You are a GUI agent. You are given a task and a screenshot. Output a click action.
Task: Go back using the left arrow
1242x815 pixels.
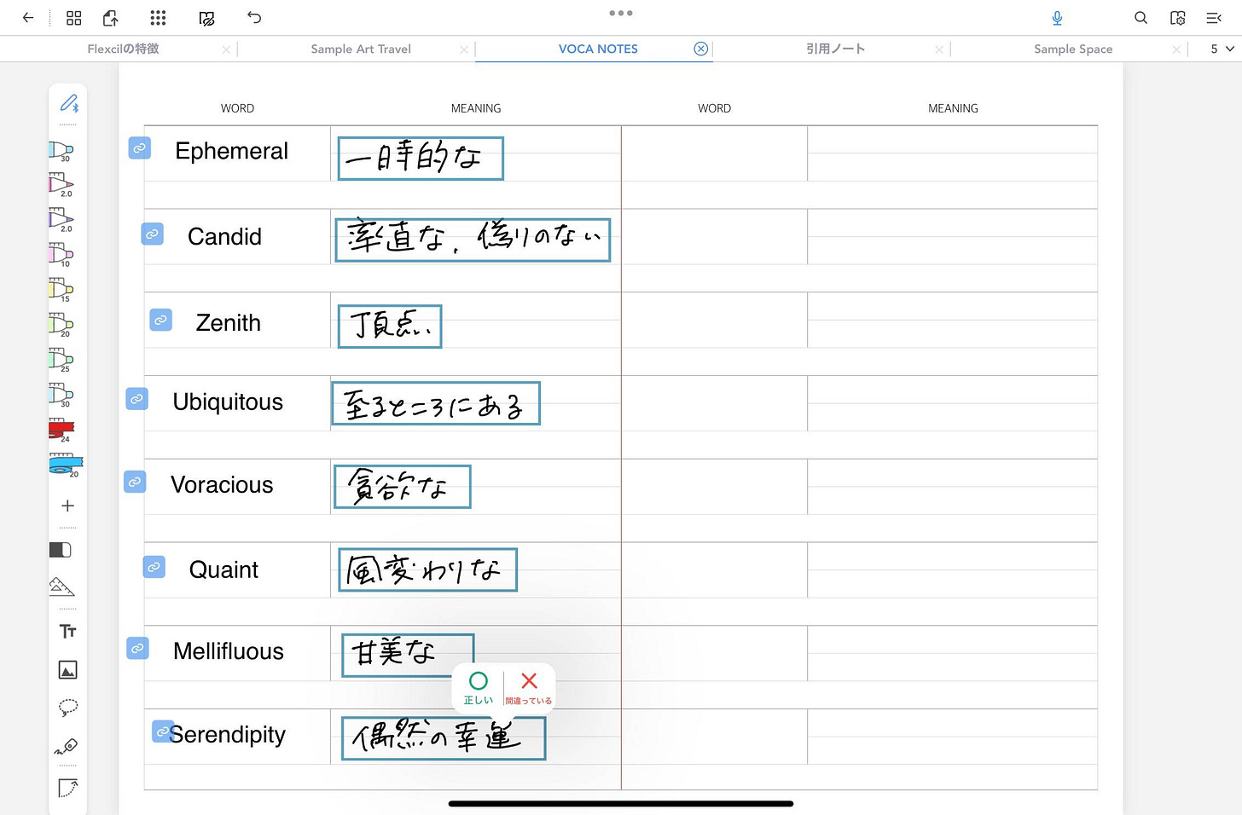28,18
